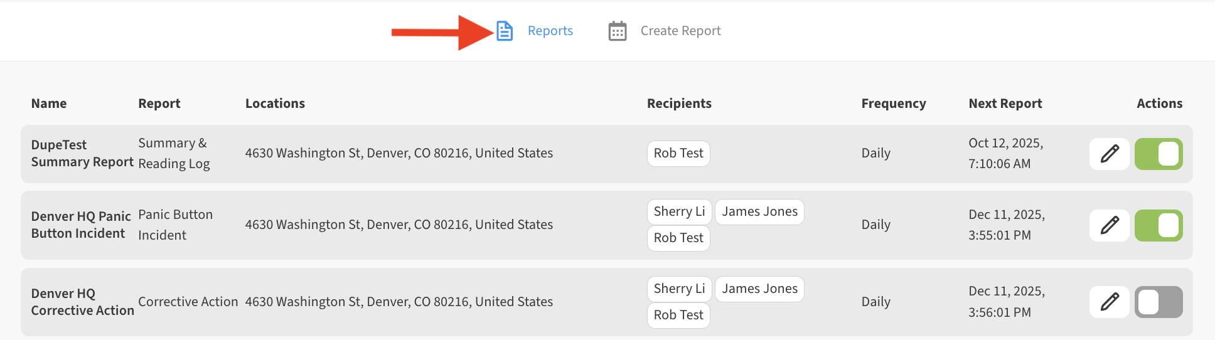Click James Jones chip in Corrective Action row
Image resolution: width=1215 pixels, height=340 pixels.
(759, 289)
